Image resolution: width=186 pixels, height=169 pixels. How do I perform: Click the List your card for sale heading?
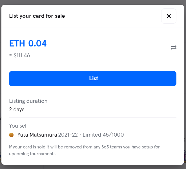point(37,16)
